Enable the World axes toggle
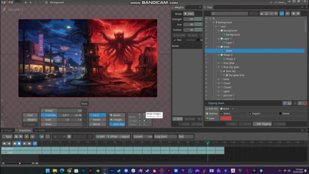The width and height of the screenshot is (309, 174). tap(98, 124)
